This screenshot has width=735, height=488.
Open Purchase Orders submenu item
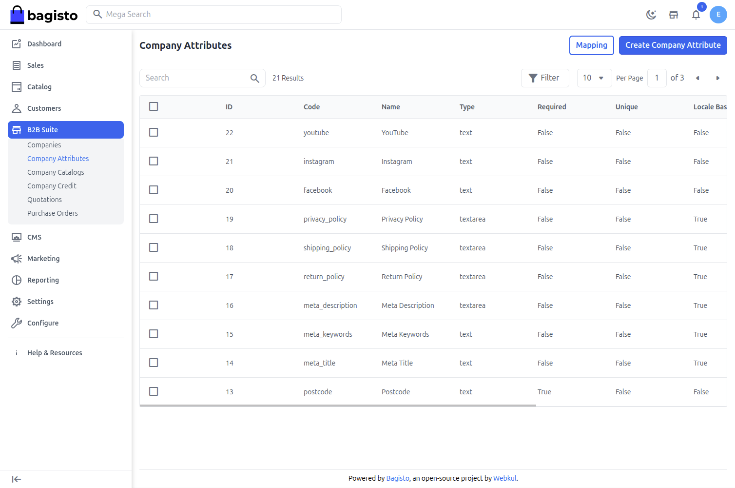click(53, 213)
